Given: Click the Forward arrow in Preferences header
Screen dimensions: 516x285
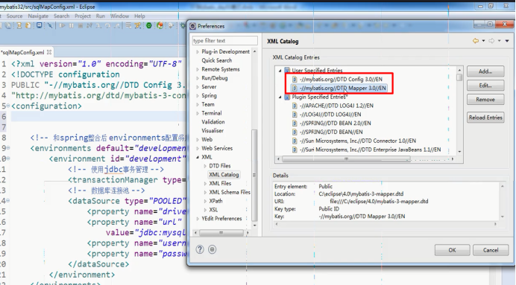Looking at the screenshot, I should click(491, 41).
